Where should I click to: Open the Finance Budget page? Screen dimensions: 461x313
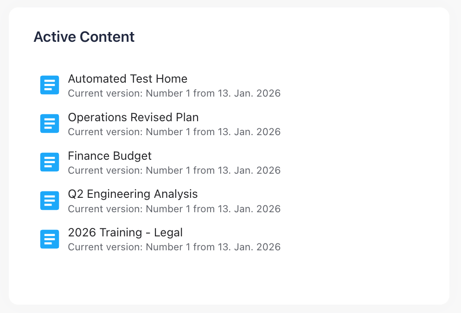(109, 156)
